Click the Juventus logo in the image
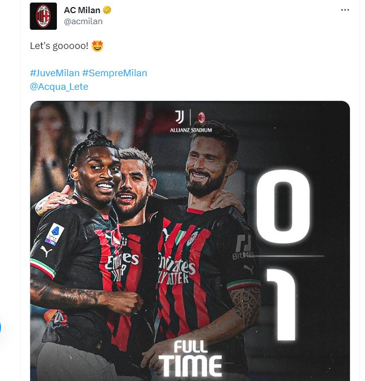The image size is (365, 381). pyautogui.click(x=180, y=117)
